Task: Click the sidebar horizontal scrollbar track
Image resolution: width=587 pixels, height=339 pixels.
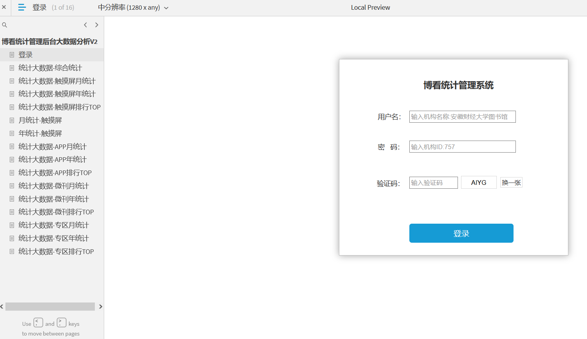Action: tap(50, 306)
